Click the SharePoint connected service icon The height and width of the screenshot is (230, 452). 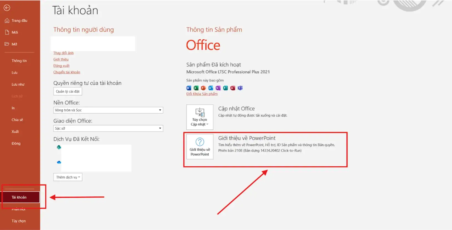59,147
